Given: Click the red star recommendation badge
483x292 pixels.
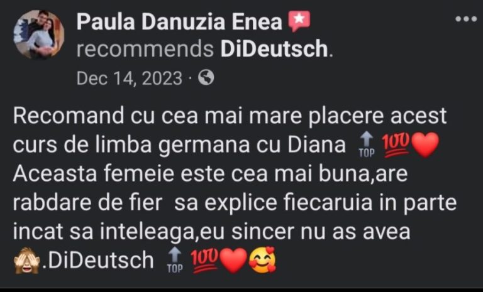Looking at the screenshot, I should coord(299,21).
